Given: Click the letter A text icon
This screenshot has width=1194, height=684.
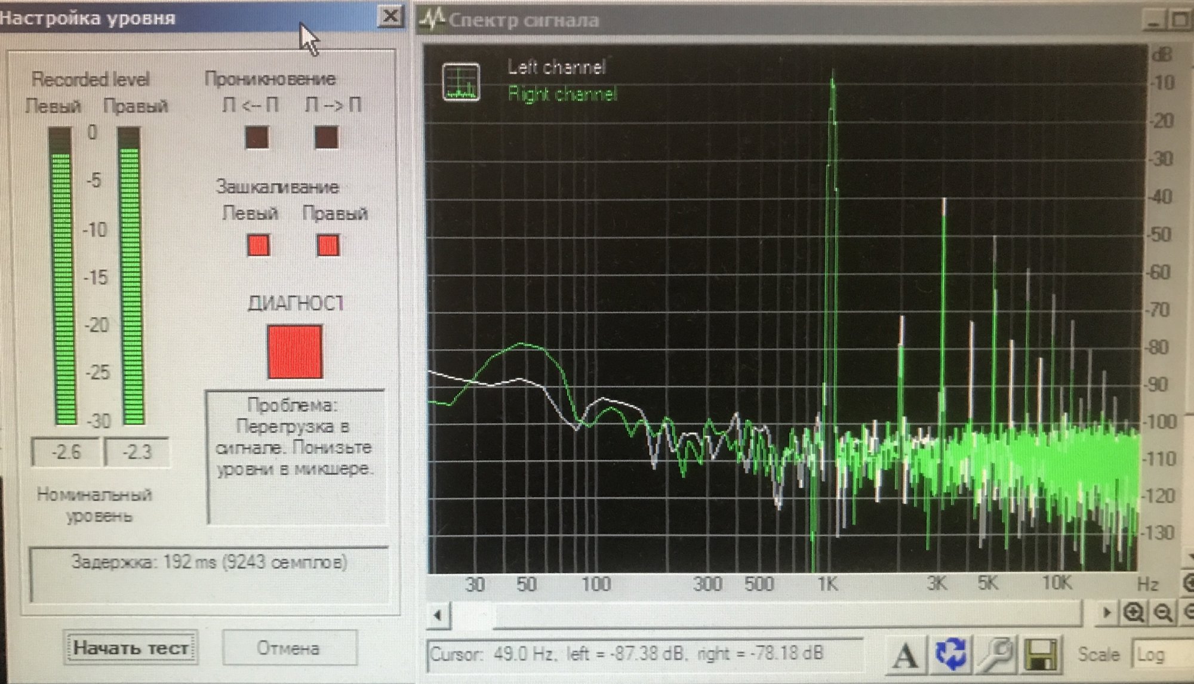Looking at the screenshot, I should (x=906, y=655).
